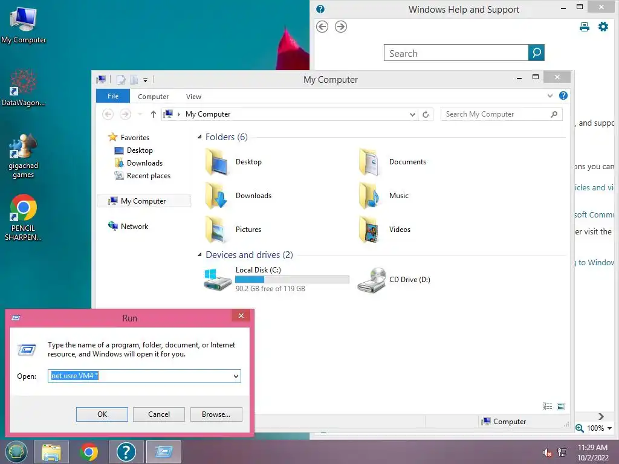This screenshot has height=464, width=619.
Task: Click OK in the Run dialog
Action: click(102, 414)
